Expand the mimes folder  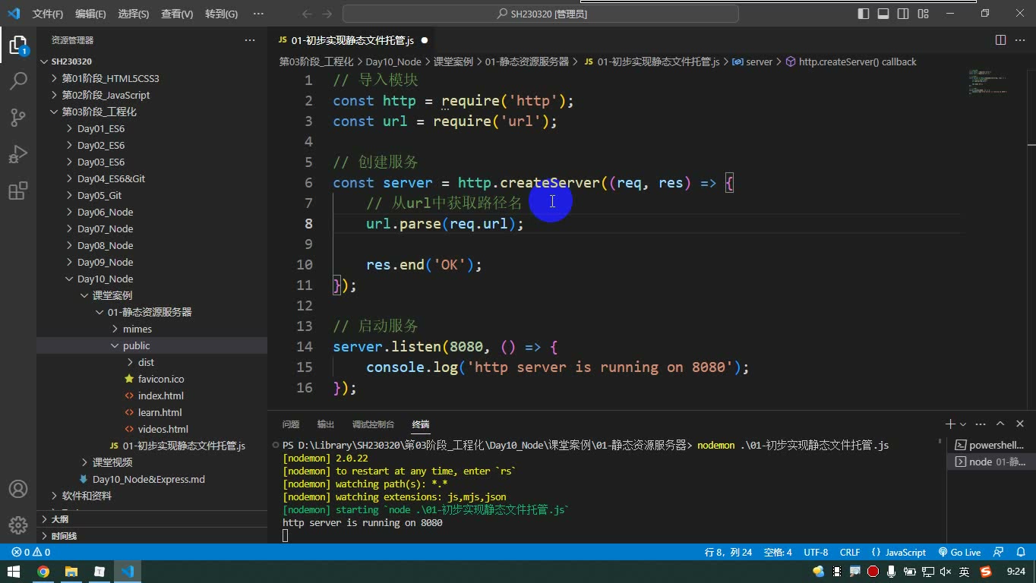point(152,329)
